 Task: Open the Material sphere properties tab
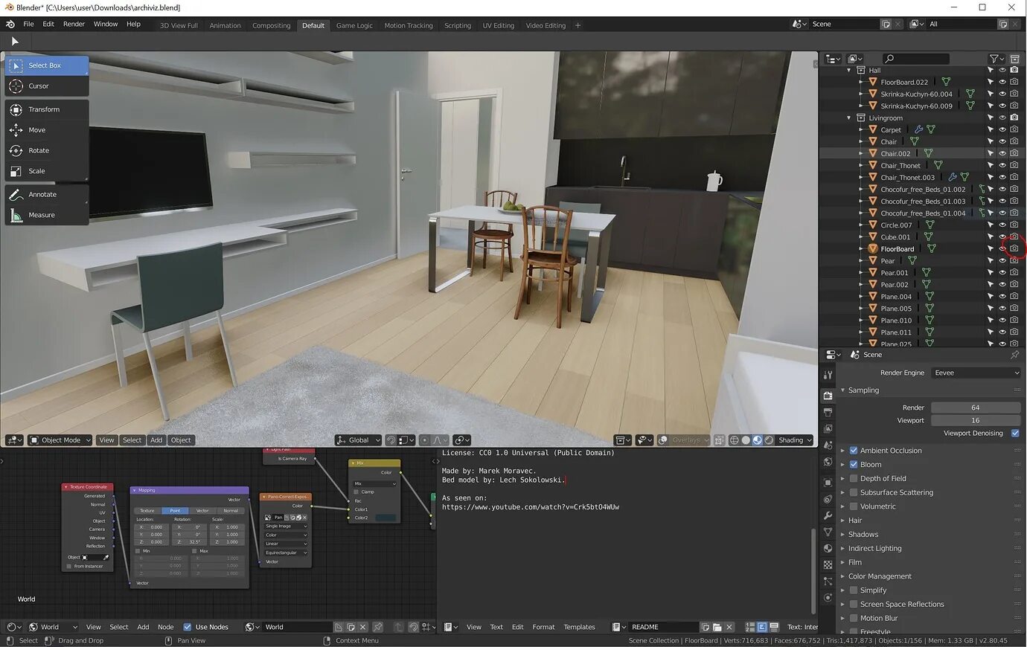click(x=828, y=548)
